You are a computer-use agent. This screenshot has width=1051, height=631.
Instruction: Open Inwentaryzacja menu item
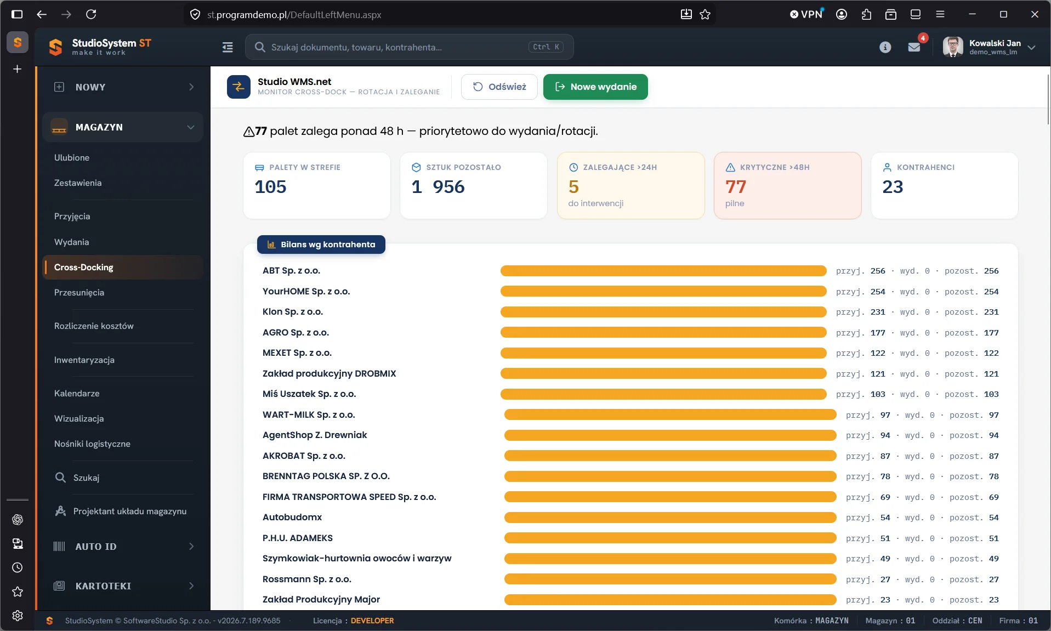coord(84,360)
